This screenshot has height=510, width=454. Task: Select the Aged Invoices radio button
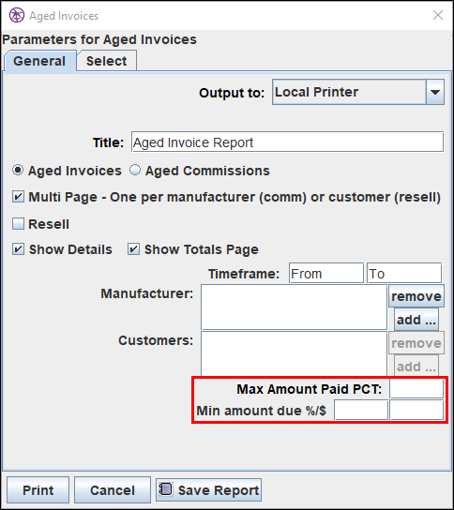[x=18, y=170]
